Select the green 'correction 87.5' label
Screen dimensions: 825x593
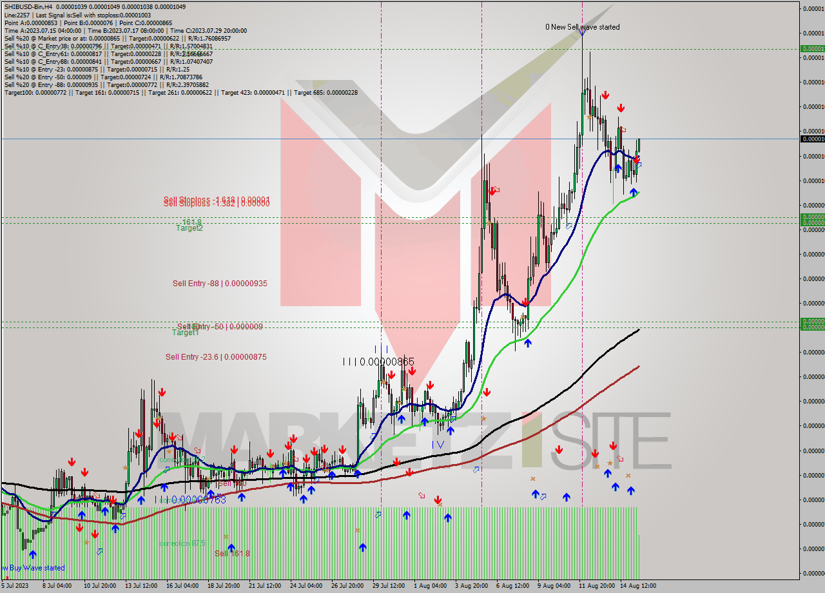[182, 543]
